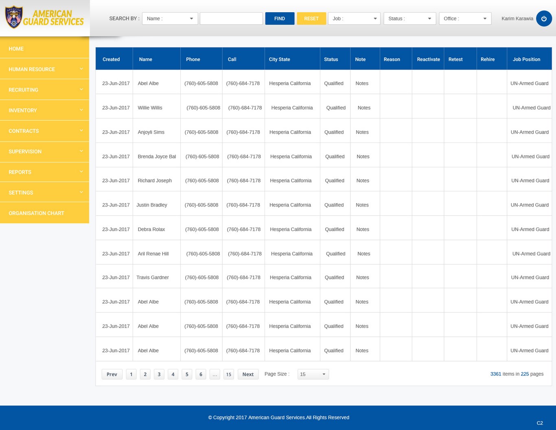Open the Name search-by dropdown

tap(170, 18)
